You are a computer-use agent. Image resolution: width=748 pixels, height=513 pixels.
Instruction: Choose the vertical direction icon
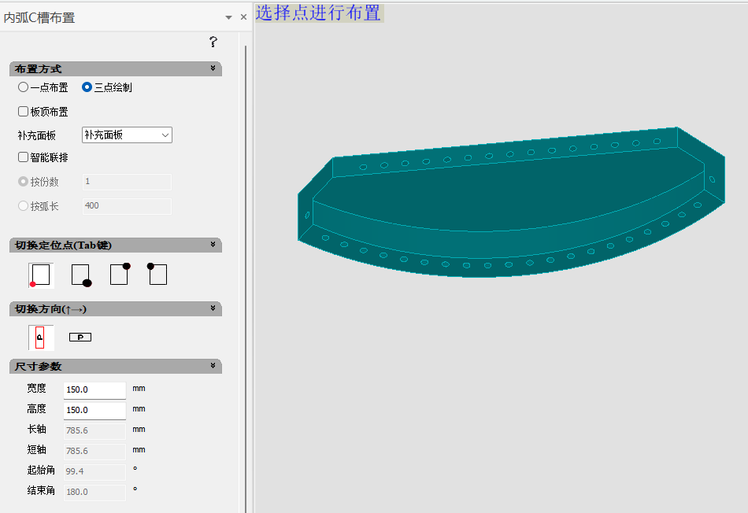(41, 337)
